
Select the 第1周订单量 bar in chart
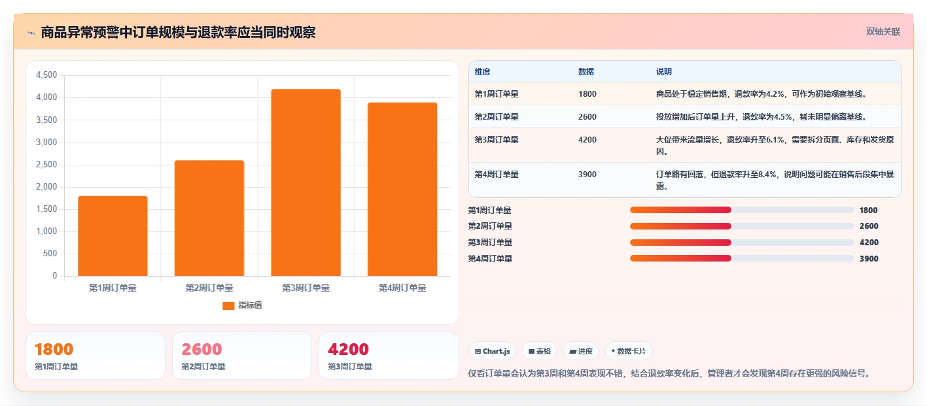click(x=113, y=236)
